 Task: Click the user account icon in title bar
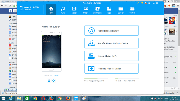[146, 3]
